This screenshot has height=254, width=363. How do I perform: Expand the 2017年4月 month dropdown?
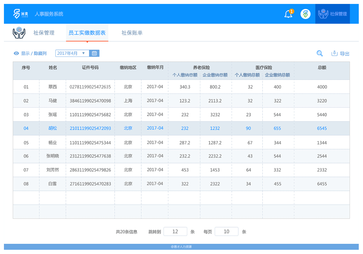(x=72, y=53)
